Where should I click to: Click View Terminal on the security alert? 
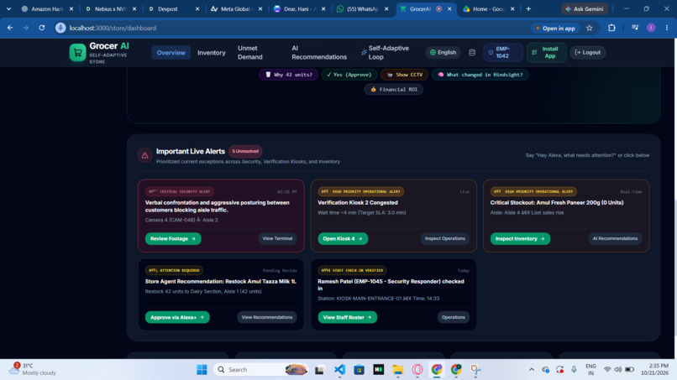pyautogui.click(x=277, y=238)
